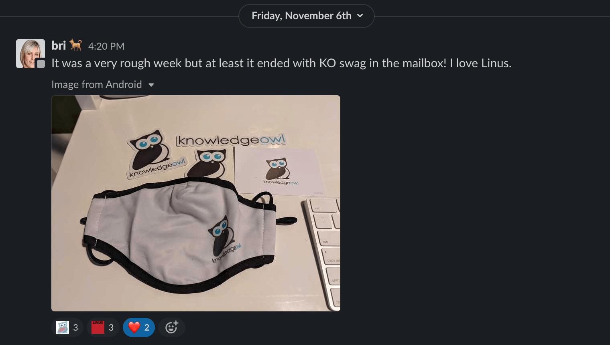Collapse the Image from Android attachment triangle
The width and height of the screenshot is (610, 345).
point(151,85)
